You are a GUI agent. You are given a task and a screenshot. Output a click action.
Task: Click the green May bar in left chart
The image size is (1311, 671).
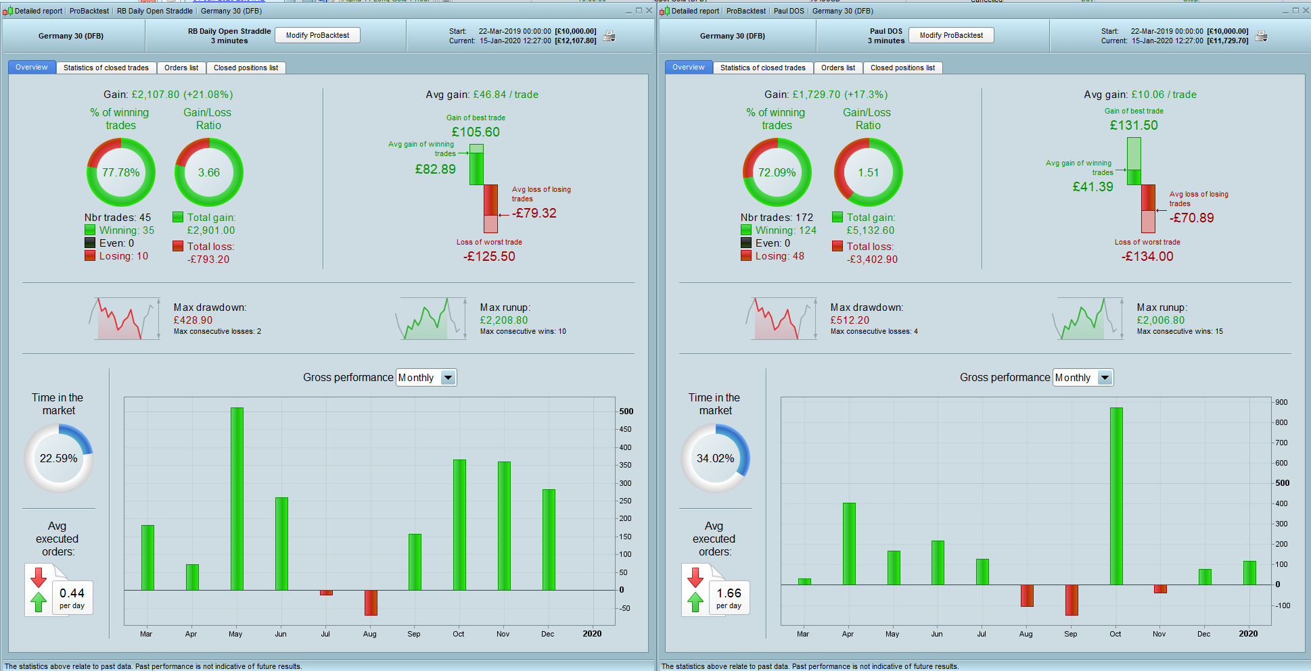pyautogui.click(x=237, y=499)
